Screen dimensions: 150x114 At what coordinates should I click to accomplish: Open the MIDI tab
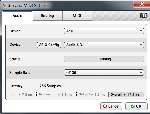(77, 16)
